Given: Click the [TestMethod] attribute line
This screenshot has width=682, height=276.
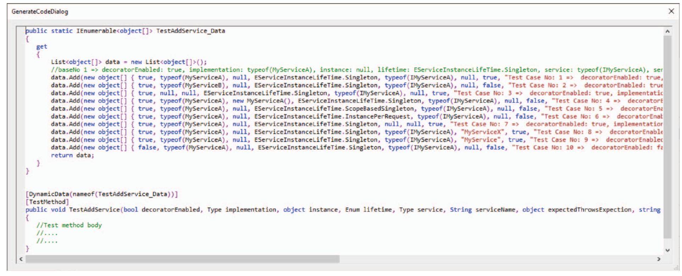Looking at the screenshot, I should tap(47, 202).
